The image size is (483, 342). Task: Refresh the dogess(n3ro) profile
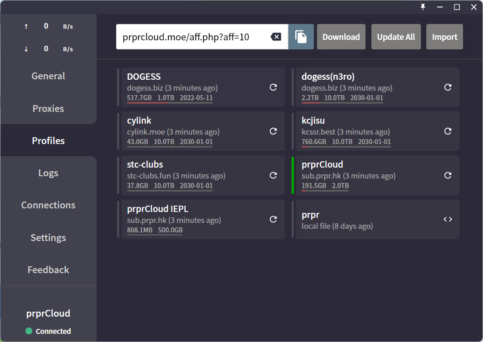pyautogui.click(x=448, y=87)
